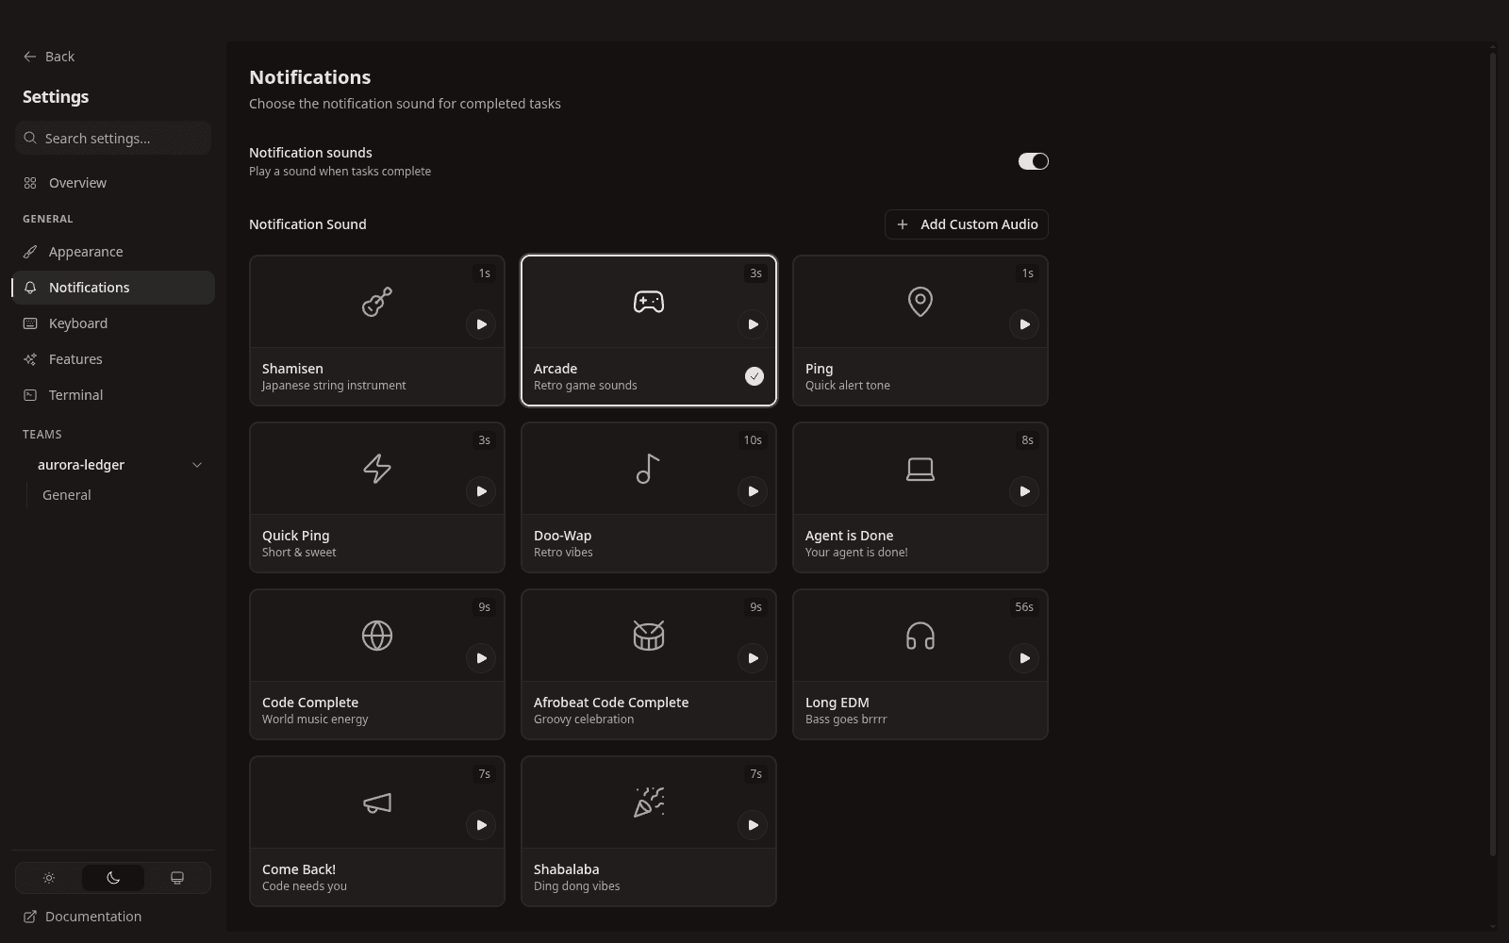The image size is (1509, 943).
Task: Play the Shamisen sound preview
Action: (481, 324)
